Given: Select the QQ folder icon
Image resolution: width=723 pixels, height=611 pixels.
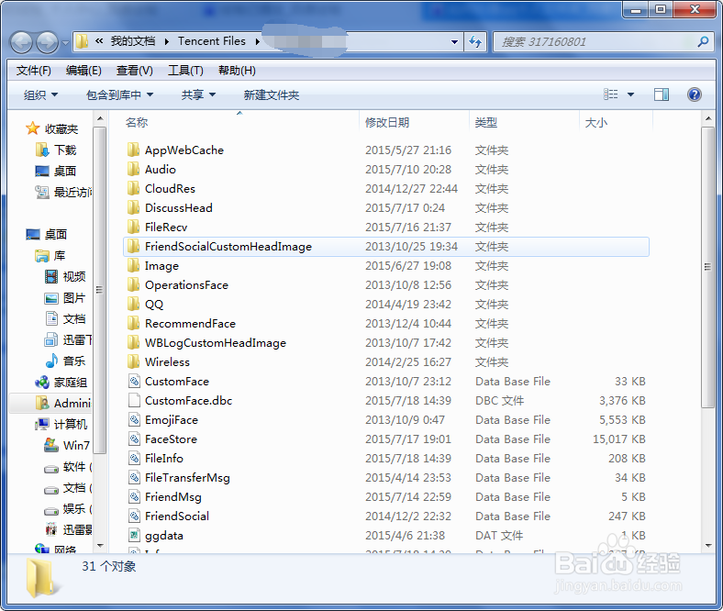Looking at the screenshot, I should [133, 305].
